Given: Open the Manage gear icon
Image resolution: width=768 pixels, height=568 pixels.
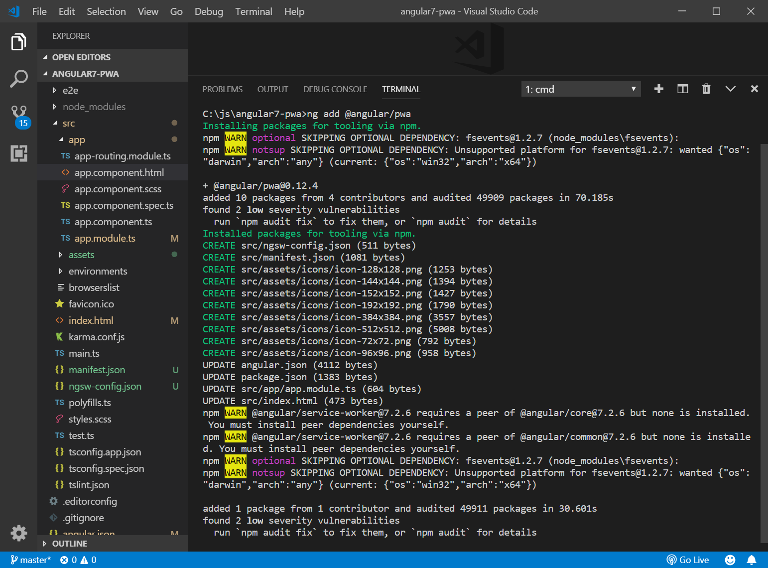Looking at the screenshot, I should point(18,533).
